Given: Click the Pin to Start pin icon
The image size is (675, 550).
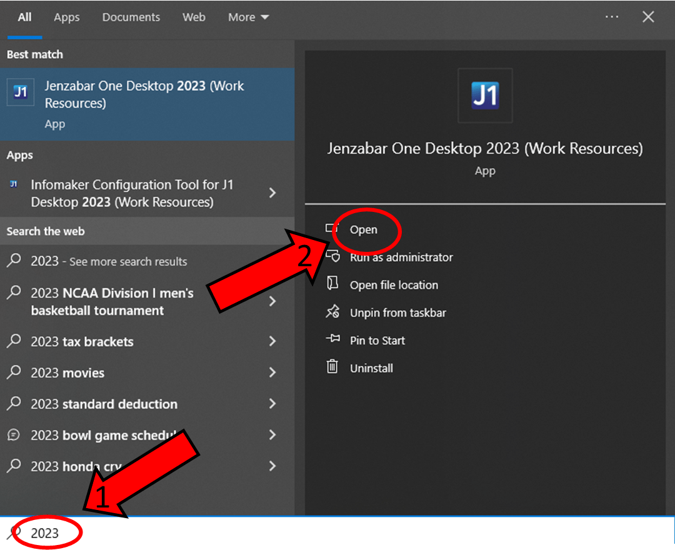Looking at the screenshot, I should click(332, 339).
